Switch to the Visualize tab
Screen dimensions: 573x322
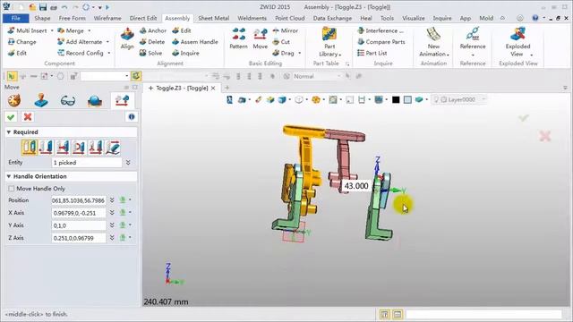tap(414, 18)
